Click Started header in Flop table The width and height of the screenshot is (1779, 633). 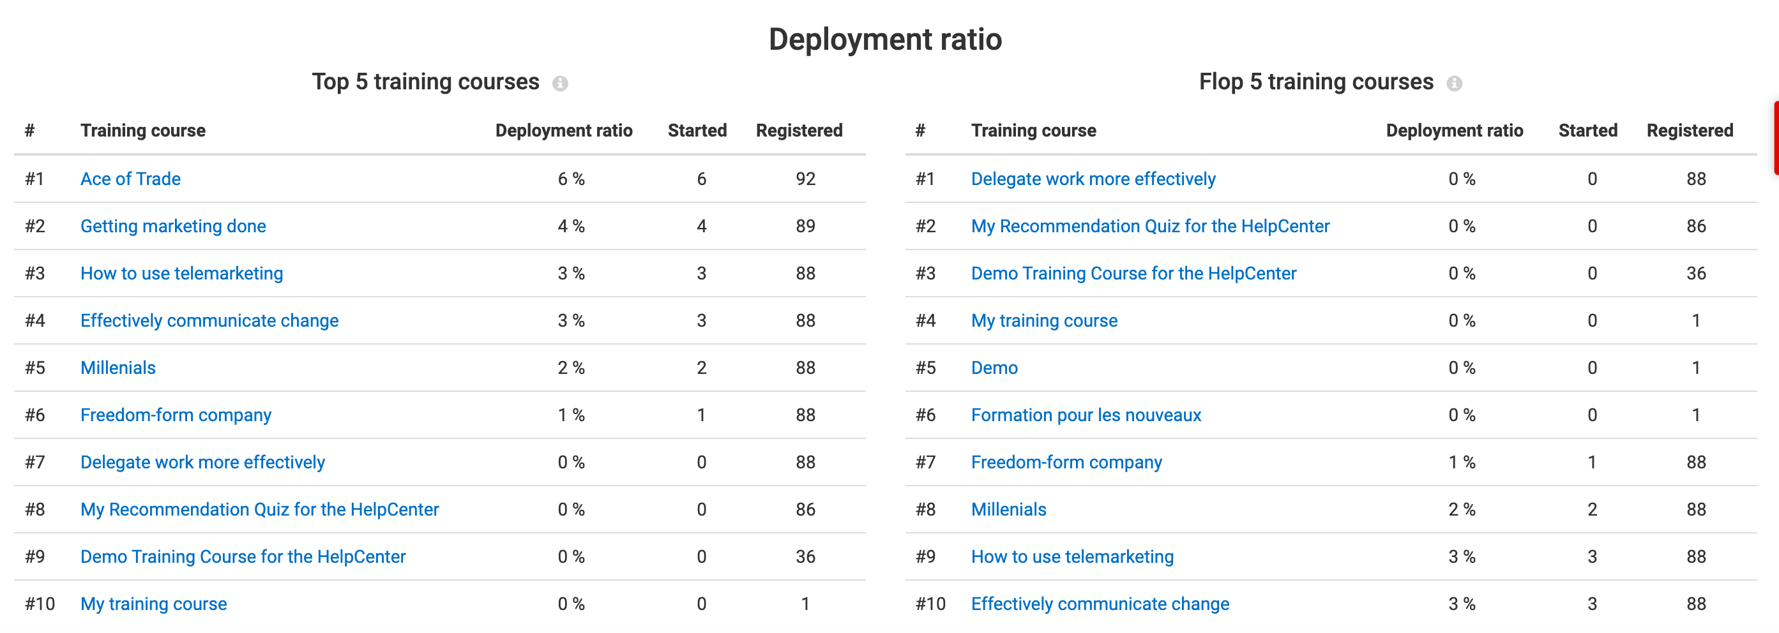(1587, 130)
